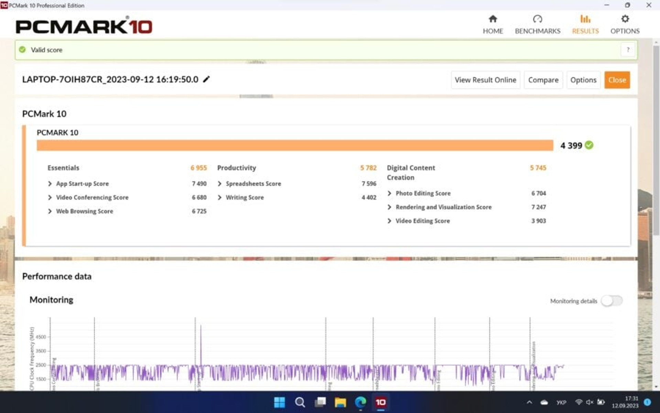
Task: Open result Options button
Action: [x=583, y=80]
